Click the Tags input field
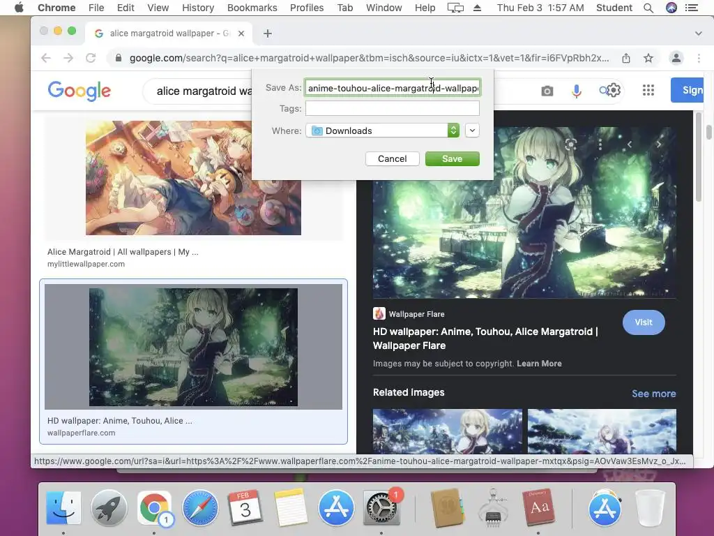 [x=393, y=108]
